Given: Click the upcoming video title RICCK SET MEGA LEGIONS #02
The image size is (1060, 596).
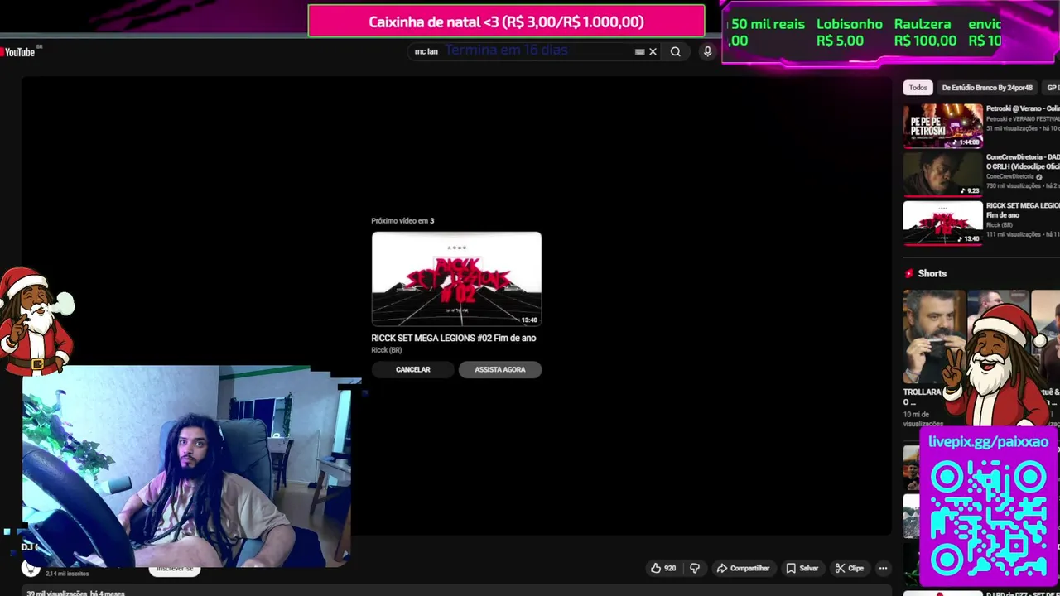Looking at the screenshot, I should click(454, 338).
